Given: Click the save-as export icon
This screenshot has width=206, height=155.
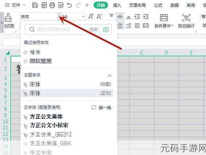Looking at the screenshot, I should click(44, 5).
